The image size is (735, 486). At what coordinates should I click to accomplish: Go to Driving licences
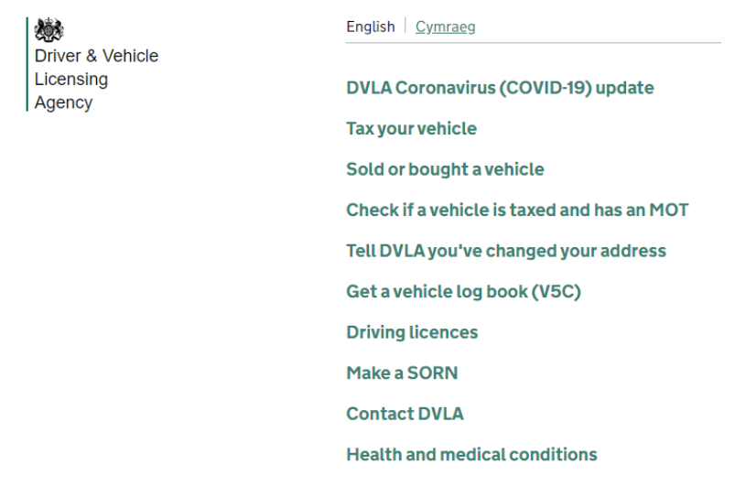pos(412,332)
